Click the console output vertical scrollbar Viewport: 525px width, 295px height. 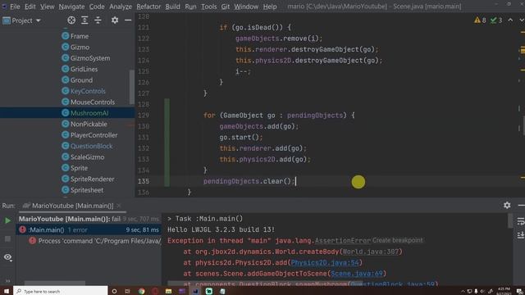(510, 221)
